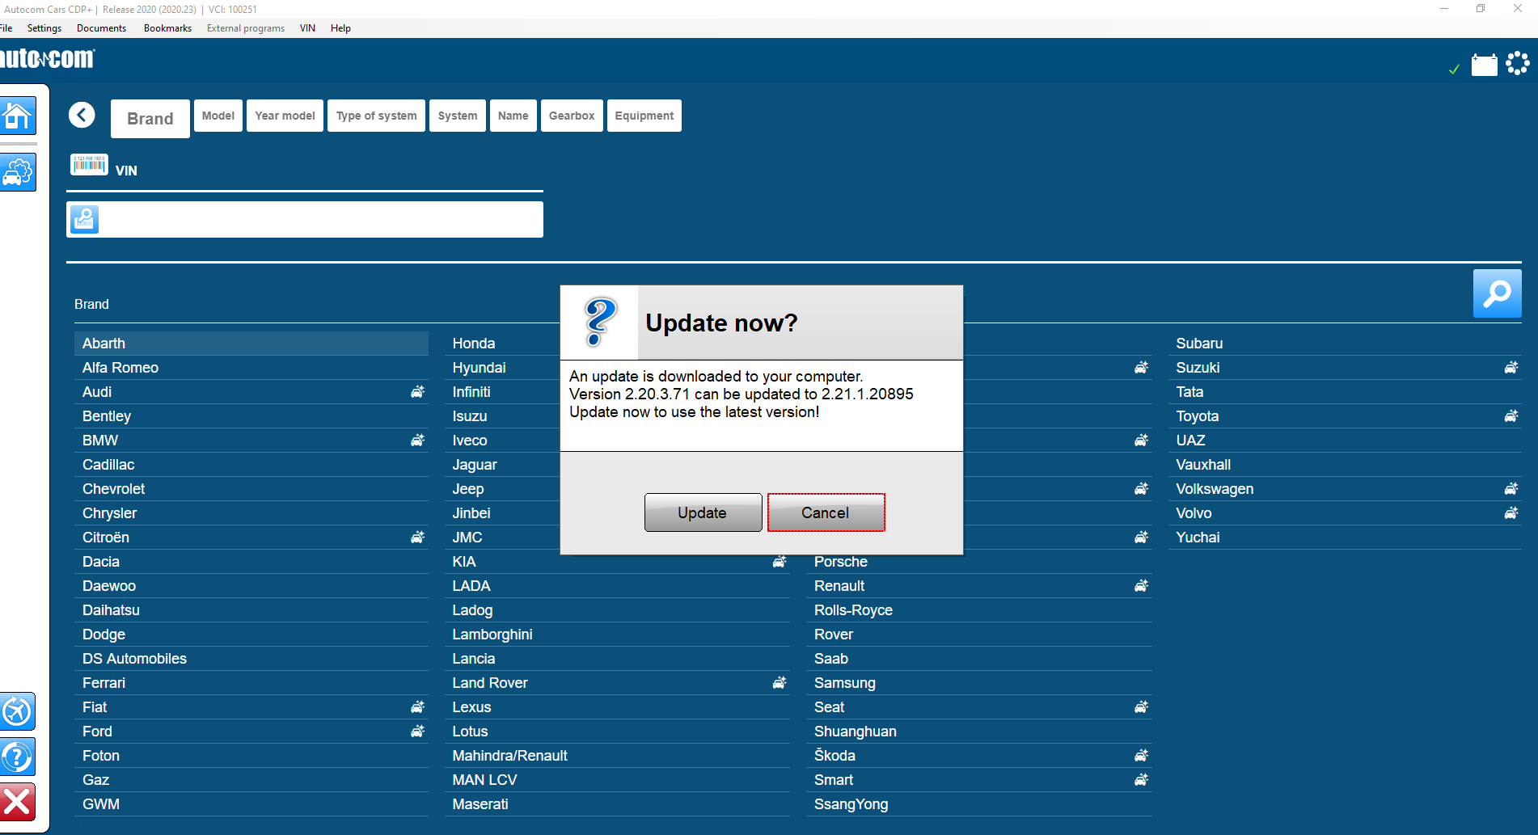Click the VIN lookup icon in field

[85, 219]
